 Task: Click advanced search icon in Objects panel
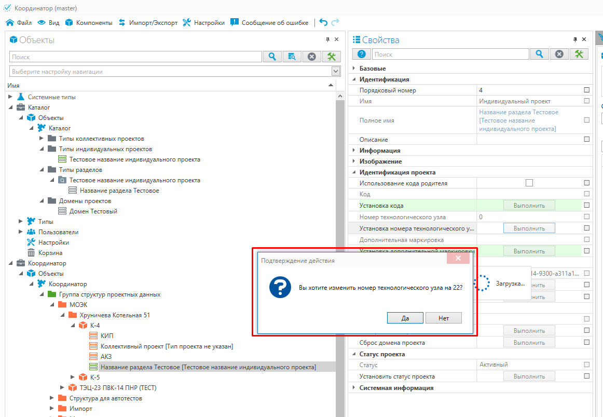pyautogui.click(x=292, y=57)
